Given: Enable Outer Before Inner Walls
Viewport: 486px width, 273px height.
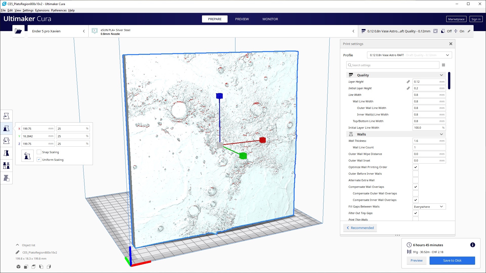Looking at the screenshot, I should tap(416, 174).
